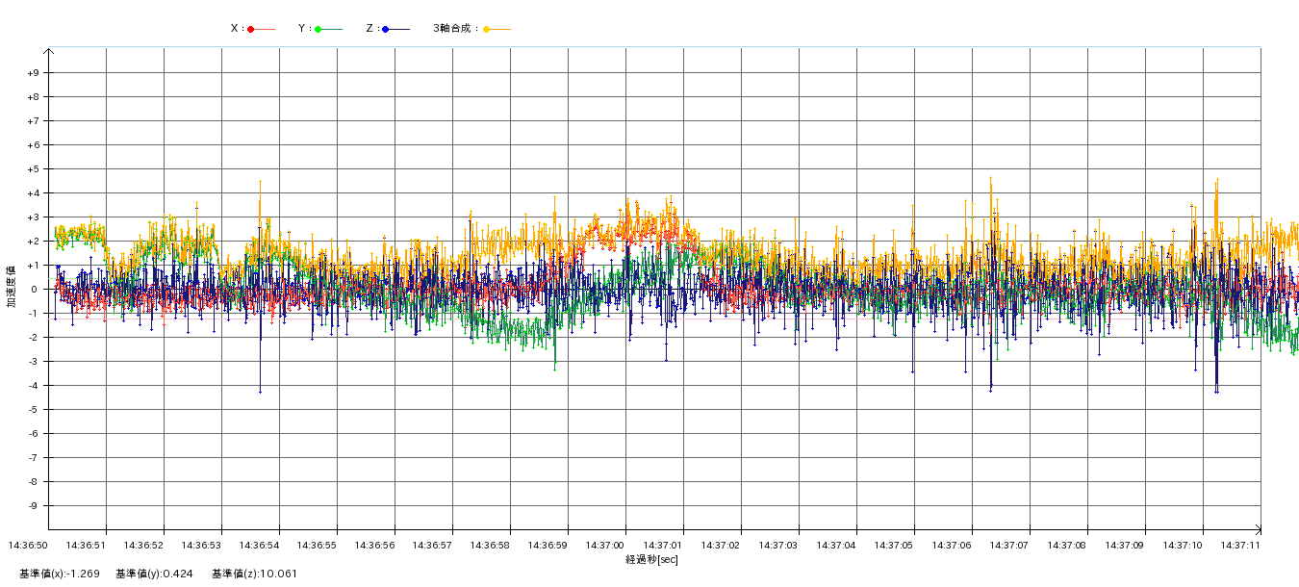Click the 14:36:50 time axis label
1299x587 pixels.
(x=28, y=546)
